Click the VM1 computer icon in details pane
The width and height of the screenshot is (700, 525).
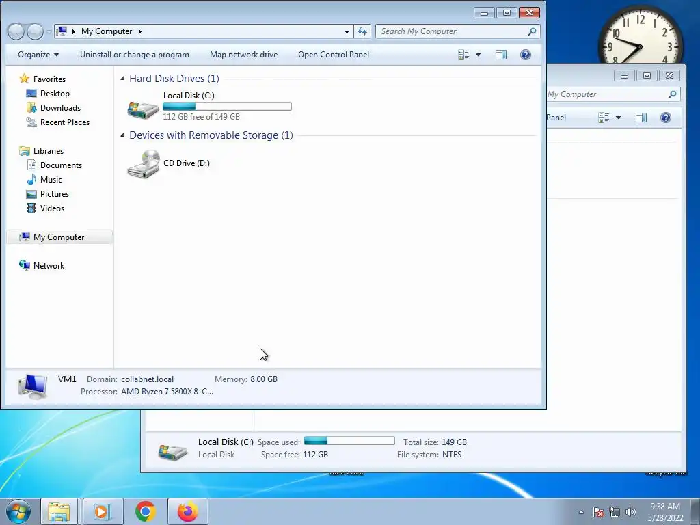33,386
